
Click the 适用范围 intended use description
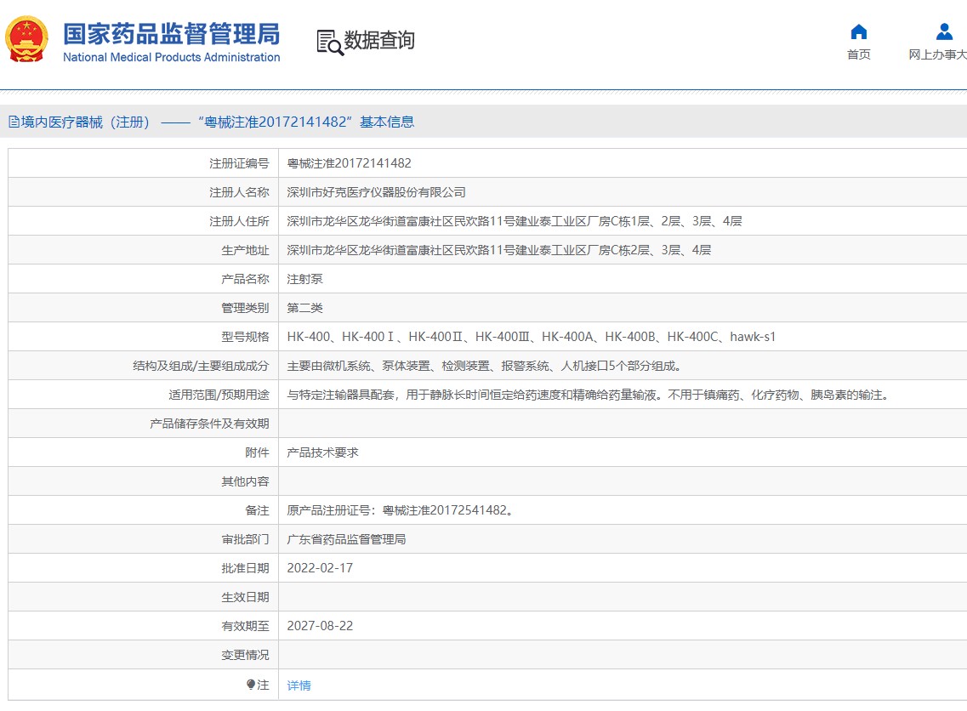[x=590, y=395]
